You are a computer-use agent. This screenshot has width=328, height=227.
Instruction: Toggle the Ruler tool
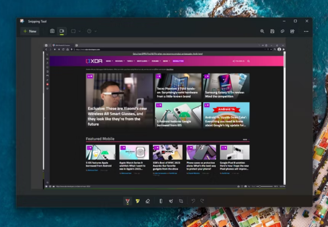click(161, 201)
